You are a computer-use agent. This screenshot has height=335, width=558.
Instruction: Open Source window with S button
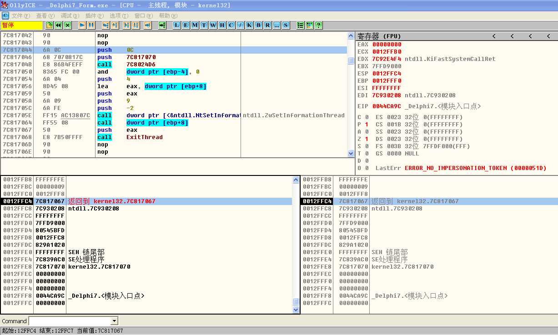click(286, 25)
